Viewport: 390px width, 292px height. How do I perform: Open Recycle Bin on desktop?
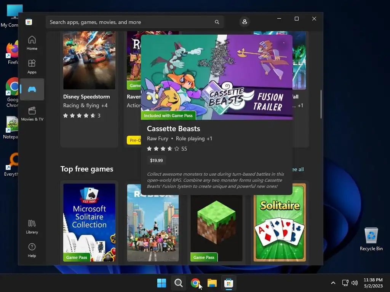[x=371, y=240]
